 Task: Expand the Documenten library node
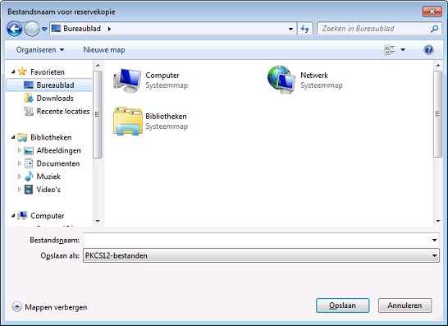pyautogui.click(x=19, y=163)
